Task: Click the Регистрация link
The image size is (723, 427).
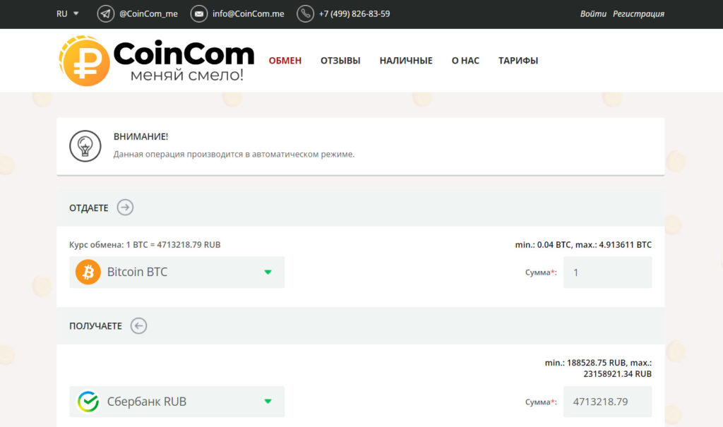Action: click(638, 14)
